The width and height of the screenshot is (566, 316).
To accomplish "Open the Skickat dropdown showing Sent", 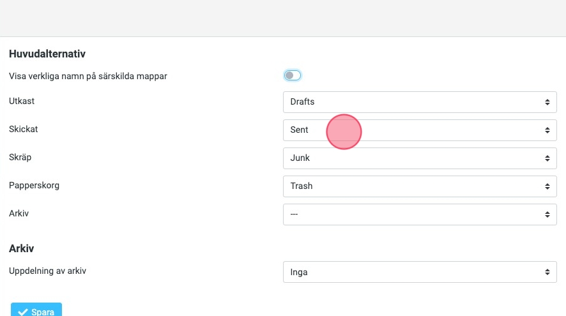I will click(x=419, y=130).
